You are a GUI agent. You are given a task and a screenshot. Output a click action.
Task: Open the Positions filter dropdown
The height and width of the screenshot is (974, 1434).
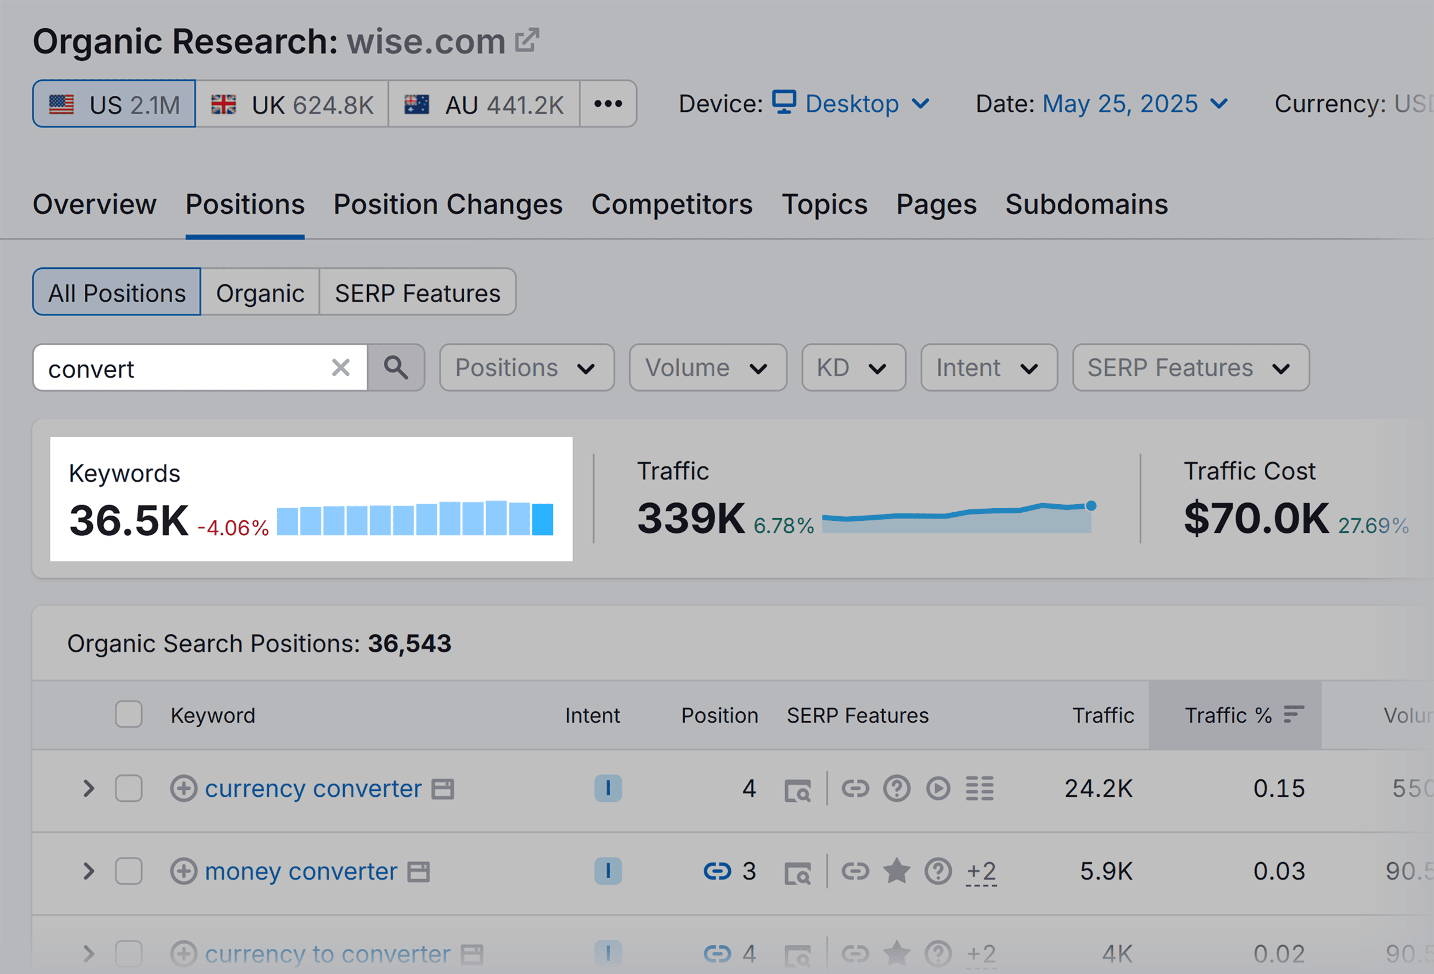coord(527,368)
